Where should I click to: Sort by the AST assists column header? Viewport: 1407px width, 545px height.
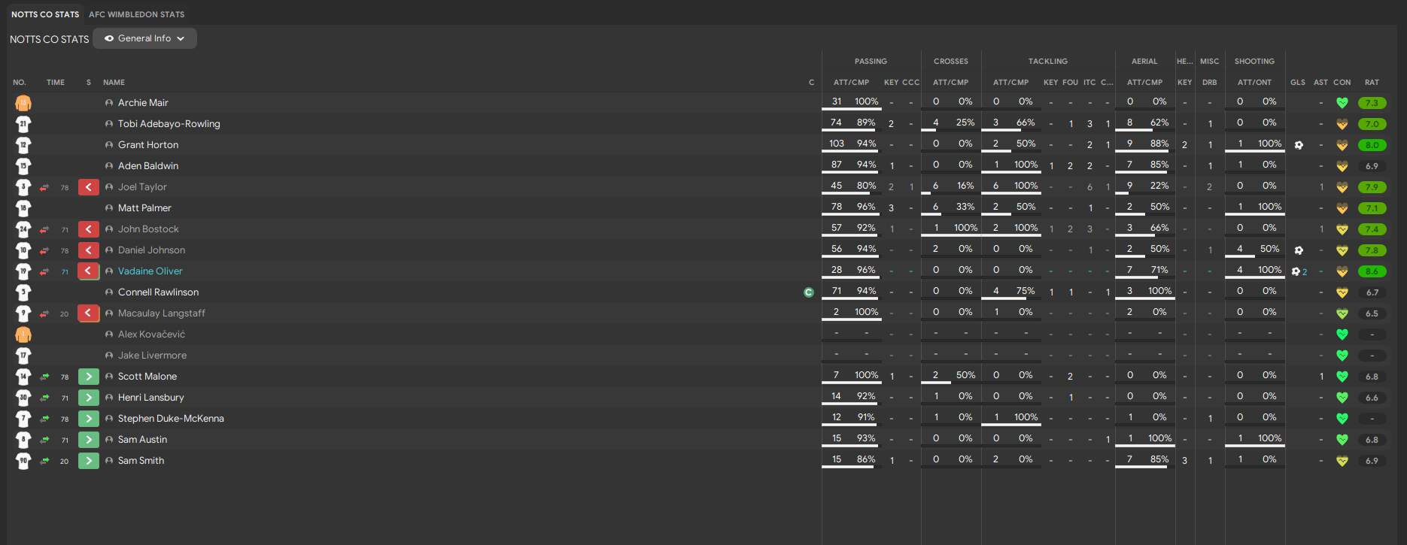[1320, 83]
